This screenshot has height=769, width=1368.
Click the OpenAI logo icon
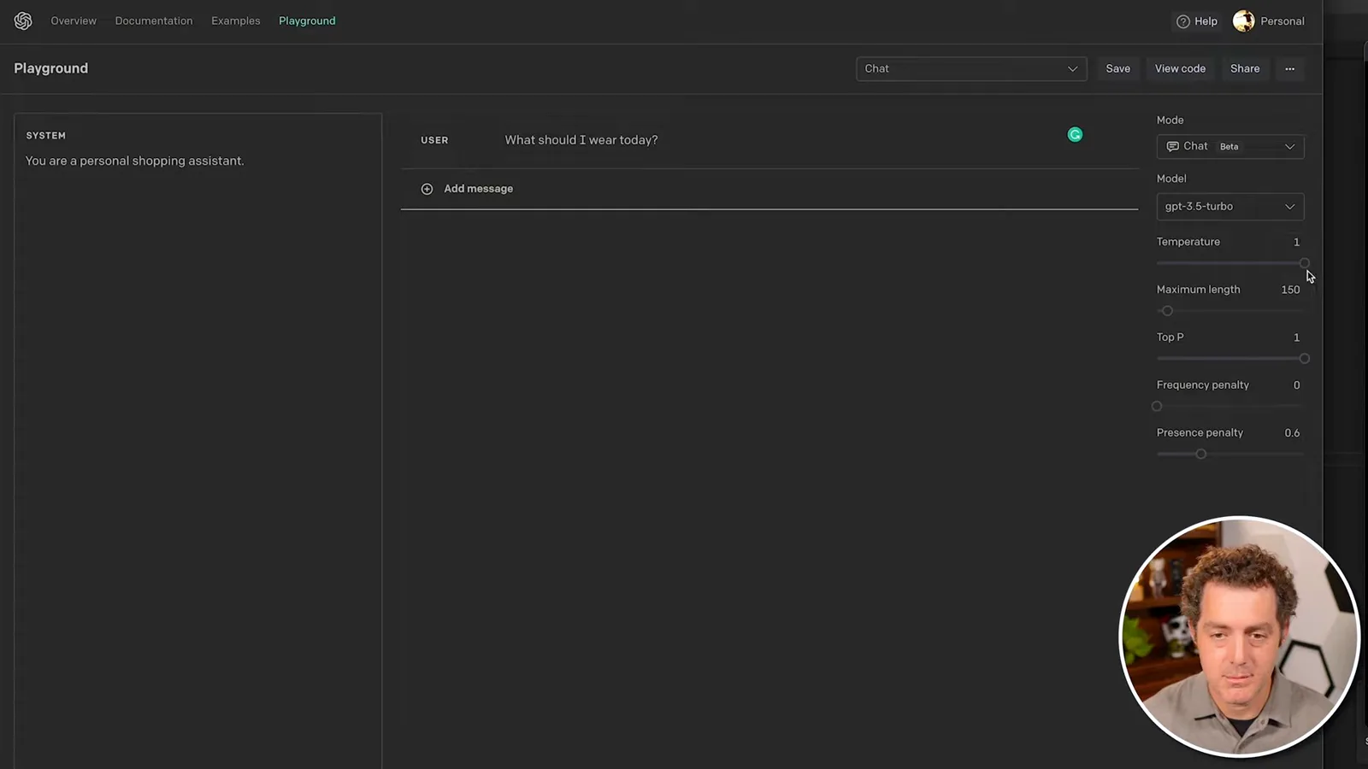(x=23, y=21)
